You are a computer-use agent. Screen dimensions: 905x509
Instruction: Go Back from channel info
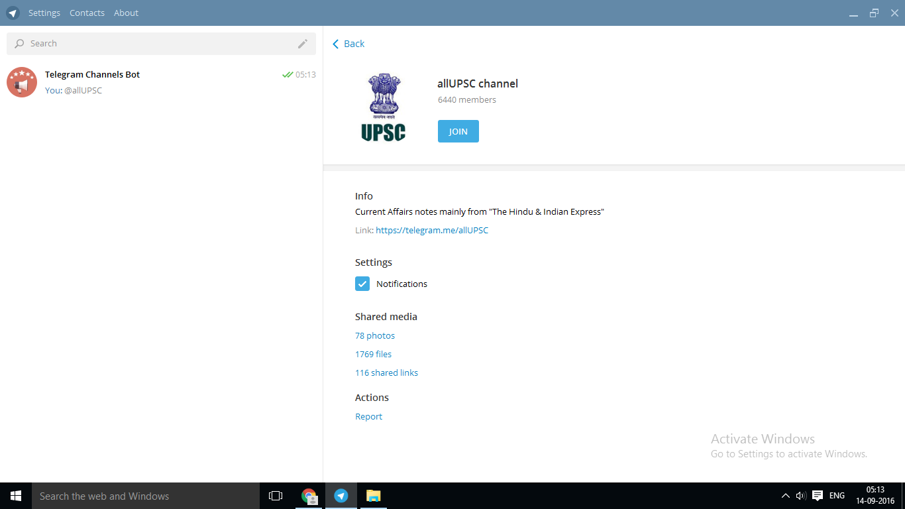[348, 44]
